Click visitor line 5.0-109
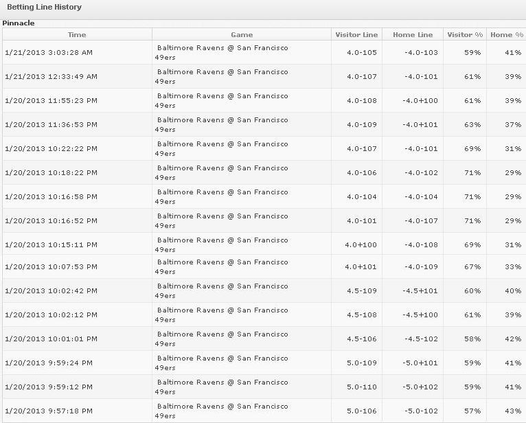This screenshot has height=423, width=526. pyautogui.click(x=362, y=363)
